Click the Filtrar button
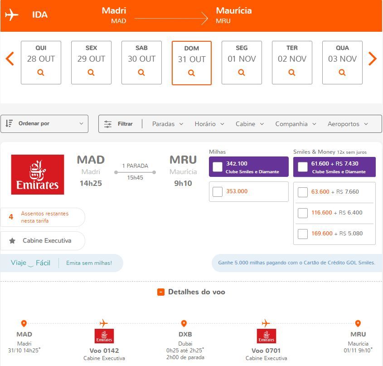Screen dimensions: 383x366 click(x=118, y=124)
